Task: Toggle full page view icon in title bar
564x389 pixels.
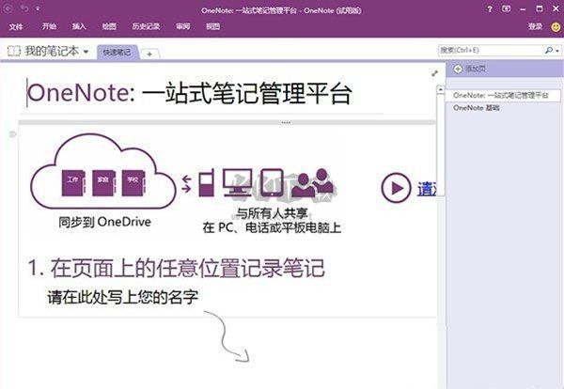Action: pyautogui.click(x=506, y=9)
